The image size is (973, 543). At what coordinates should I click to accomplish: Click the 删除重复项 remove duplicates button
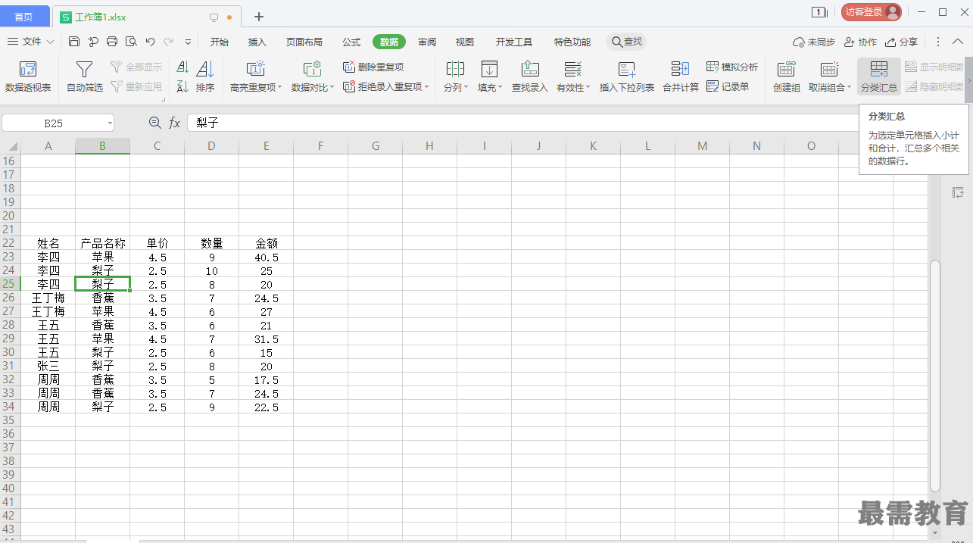374,67
